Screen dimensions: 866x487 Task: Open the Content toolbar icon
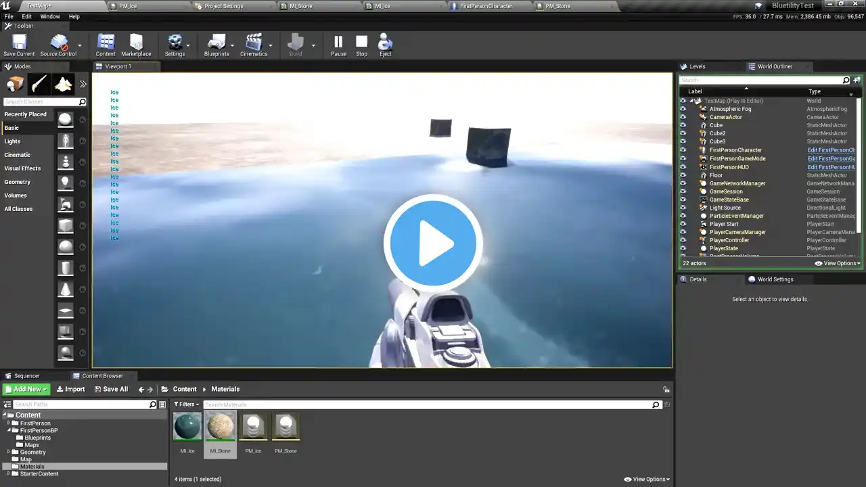point(106,45)
